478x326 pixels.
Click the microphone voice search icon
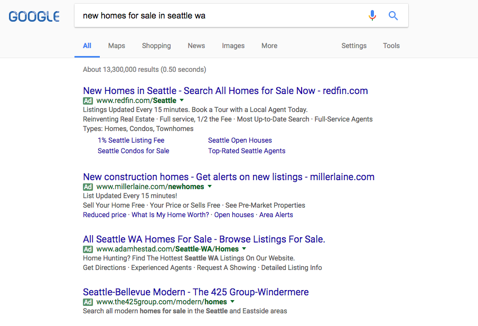click(x=372, y=15)
